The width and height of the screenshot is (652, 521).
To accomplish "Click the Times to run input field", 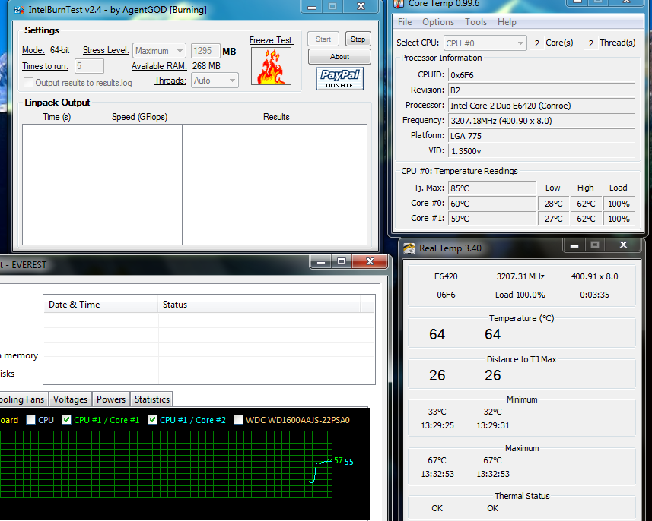I will (x=89, y=66).
